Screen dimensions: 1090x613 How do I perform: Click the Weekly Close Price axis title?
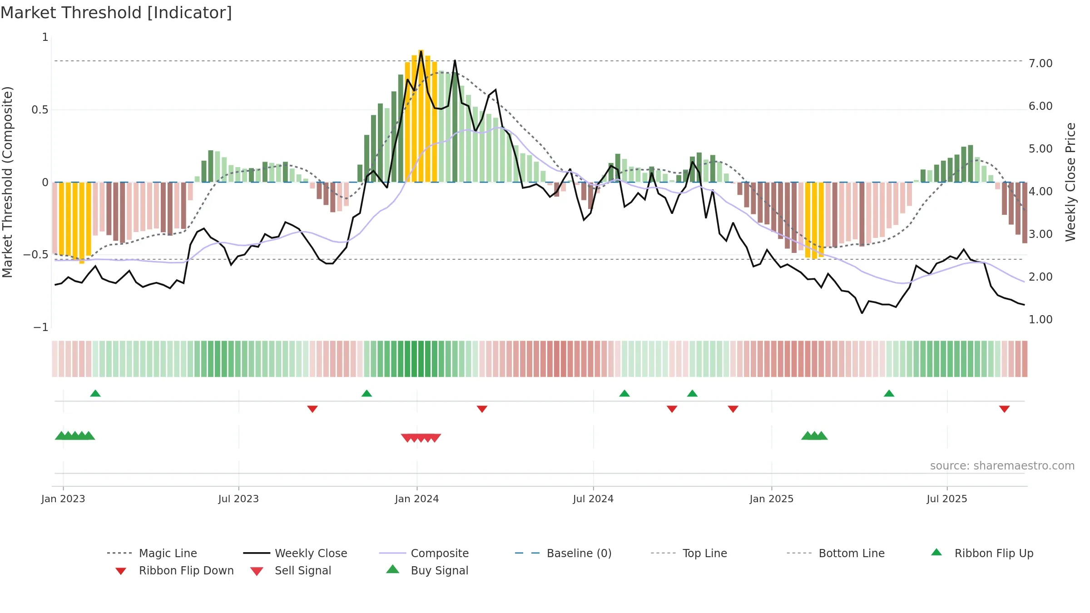point(1070,182)
